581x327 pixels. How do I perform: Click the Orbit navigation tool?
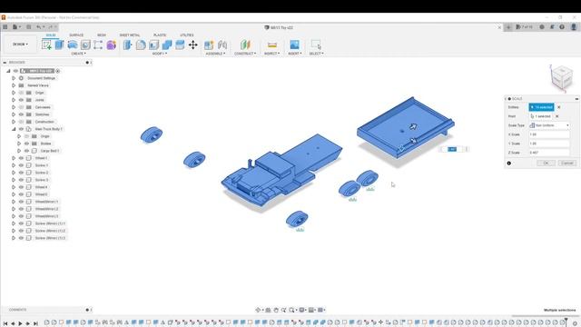click(x=258, y=310)
